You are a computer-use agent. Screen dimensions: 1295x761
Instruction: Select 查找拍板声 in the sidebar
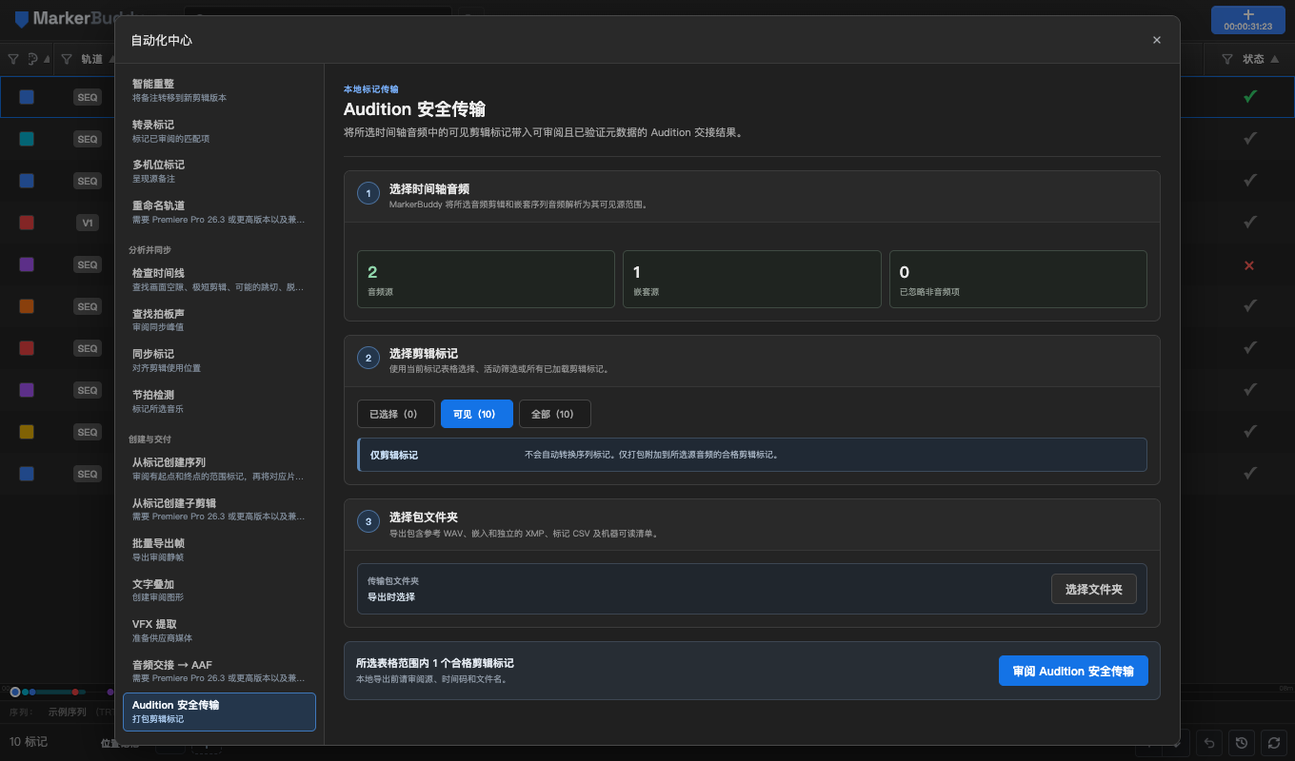219,321
